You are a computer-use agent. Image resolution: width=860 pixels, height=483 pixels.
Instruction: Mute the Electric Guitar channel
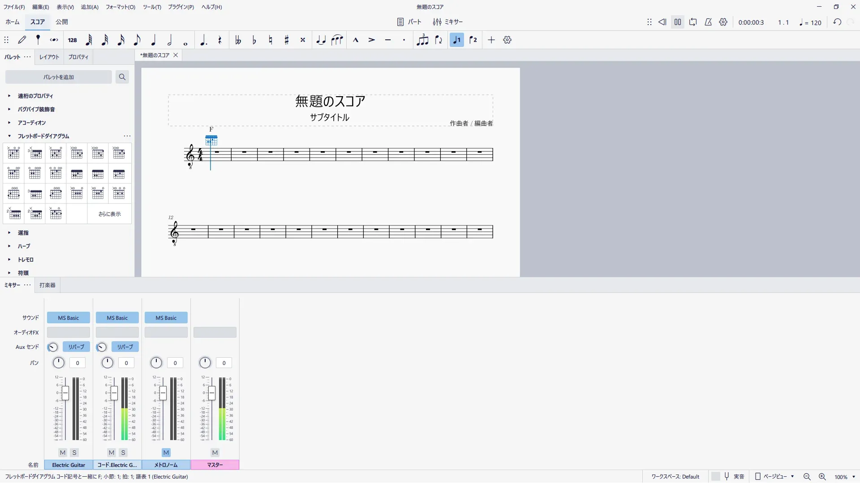pyautogui.click(x=63, y=453)
